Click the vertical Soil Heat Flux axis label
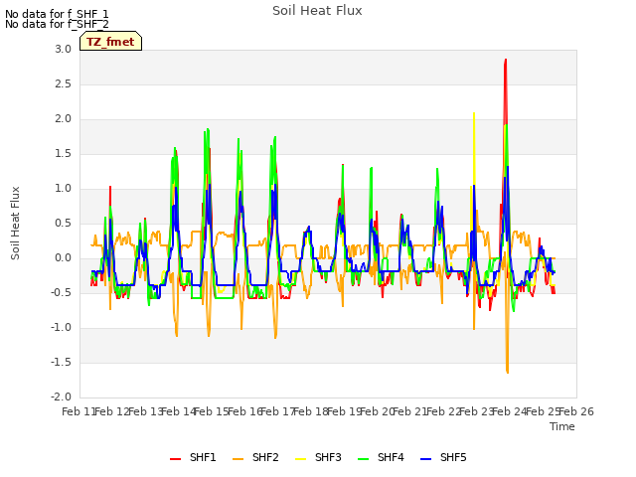Image resolution: width=636 pixels, height=477 pixels. coord(15,223)
